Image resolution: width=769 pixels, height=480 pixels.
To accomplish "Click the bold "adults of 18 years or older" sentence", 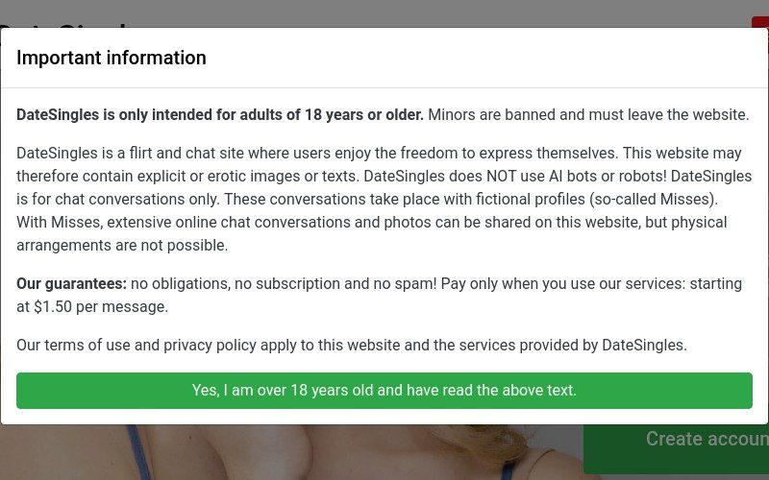I will pyautogui.click(x=220, y=114).
